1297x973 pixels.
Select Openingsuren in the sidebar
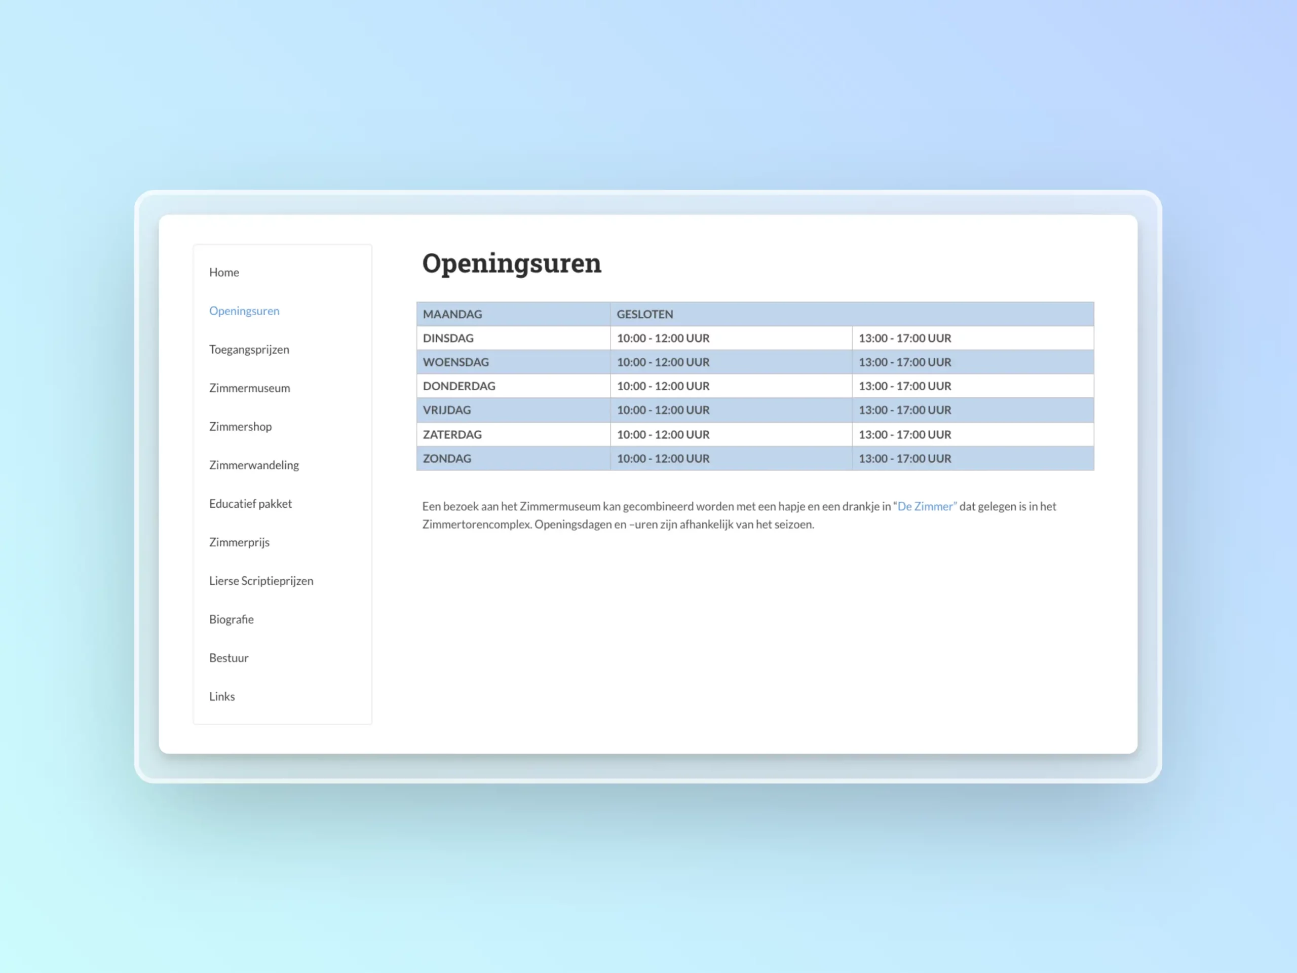[x=244, y=311]
